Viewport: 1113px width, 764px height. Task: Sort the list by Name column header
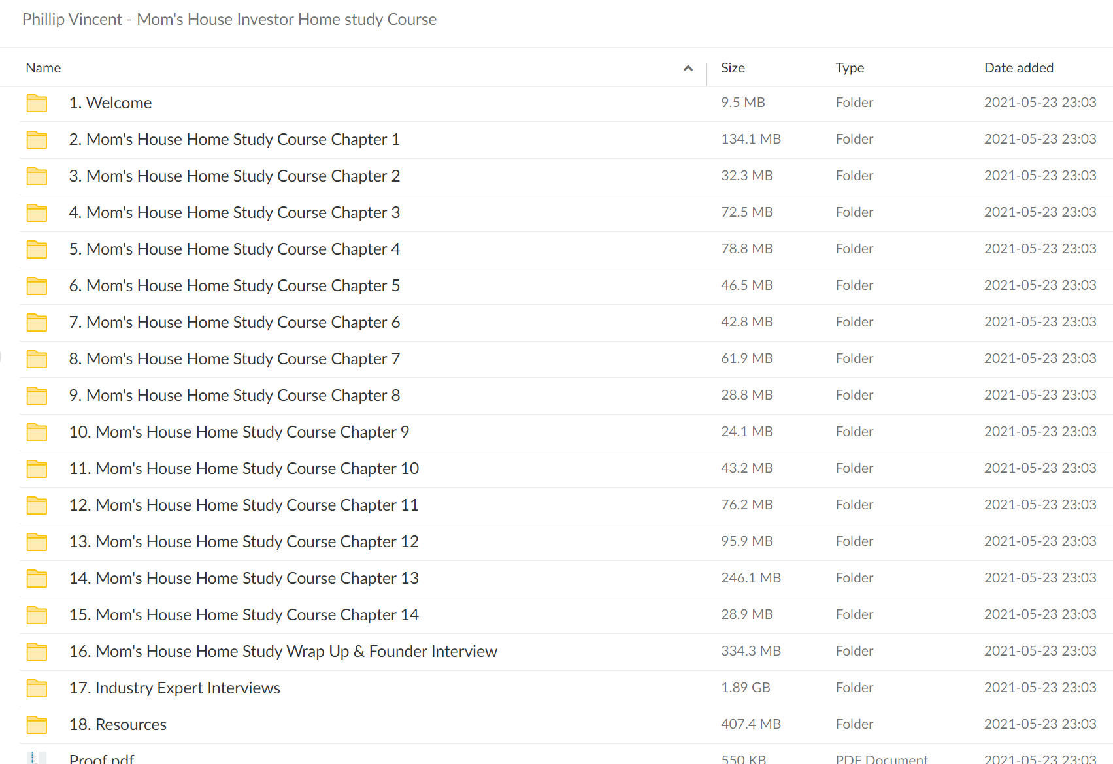[43, 68]
